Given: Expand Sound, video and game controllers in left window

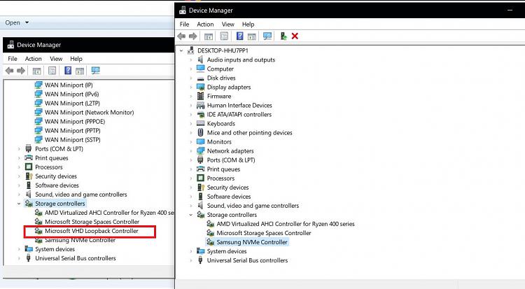Looking at the screenshot, I should pyautogui.click(x=19, y=195).
